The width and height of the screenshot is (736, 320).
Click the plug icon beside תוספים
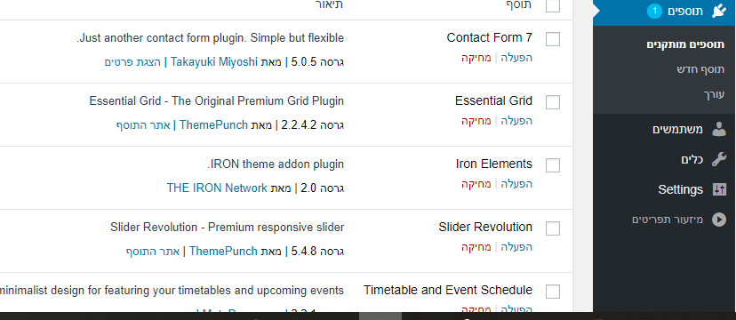[718, 12]
